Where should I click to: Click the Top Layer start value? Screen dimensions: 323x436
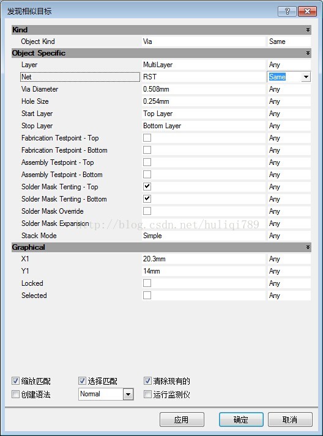tap(158, 114)
